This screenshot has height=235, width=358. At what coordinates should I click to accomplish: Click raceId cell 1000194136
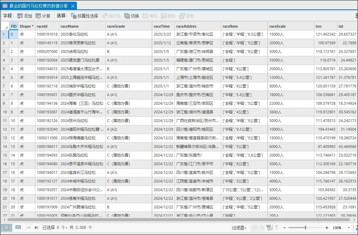47,103
